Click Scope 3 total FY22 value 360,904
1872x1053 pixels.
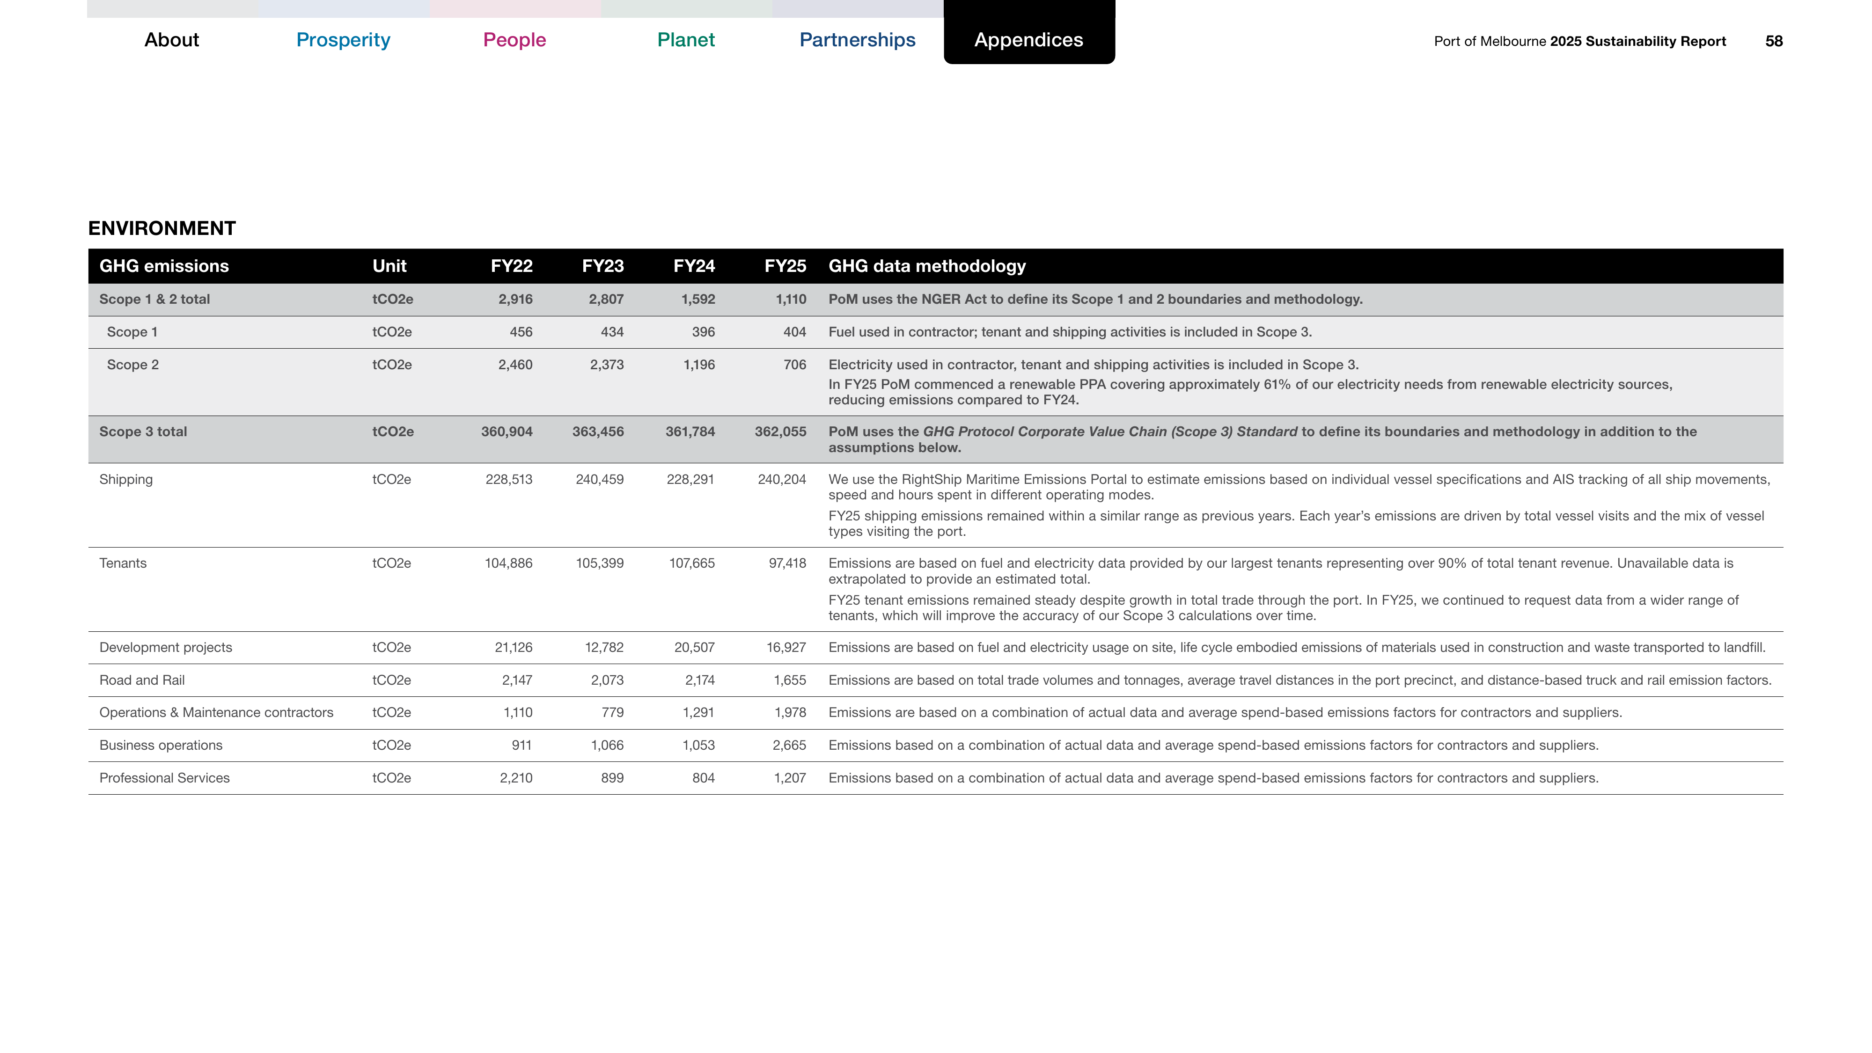point(507,431)
